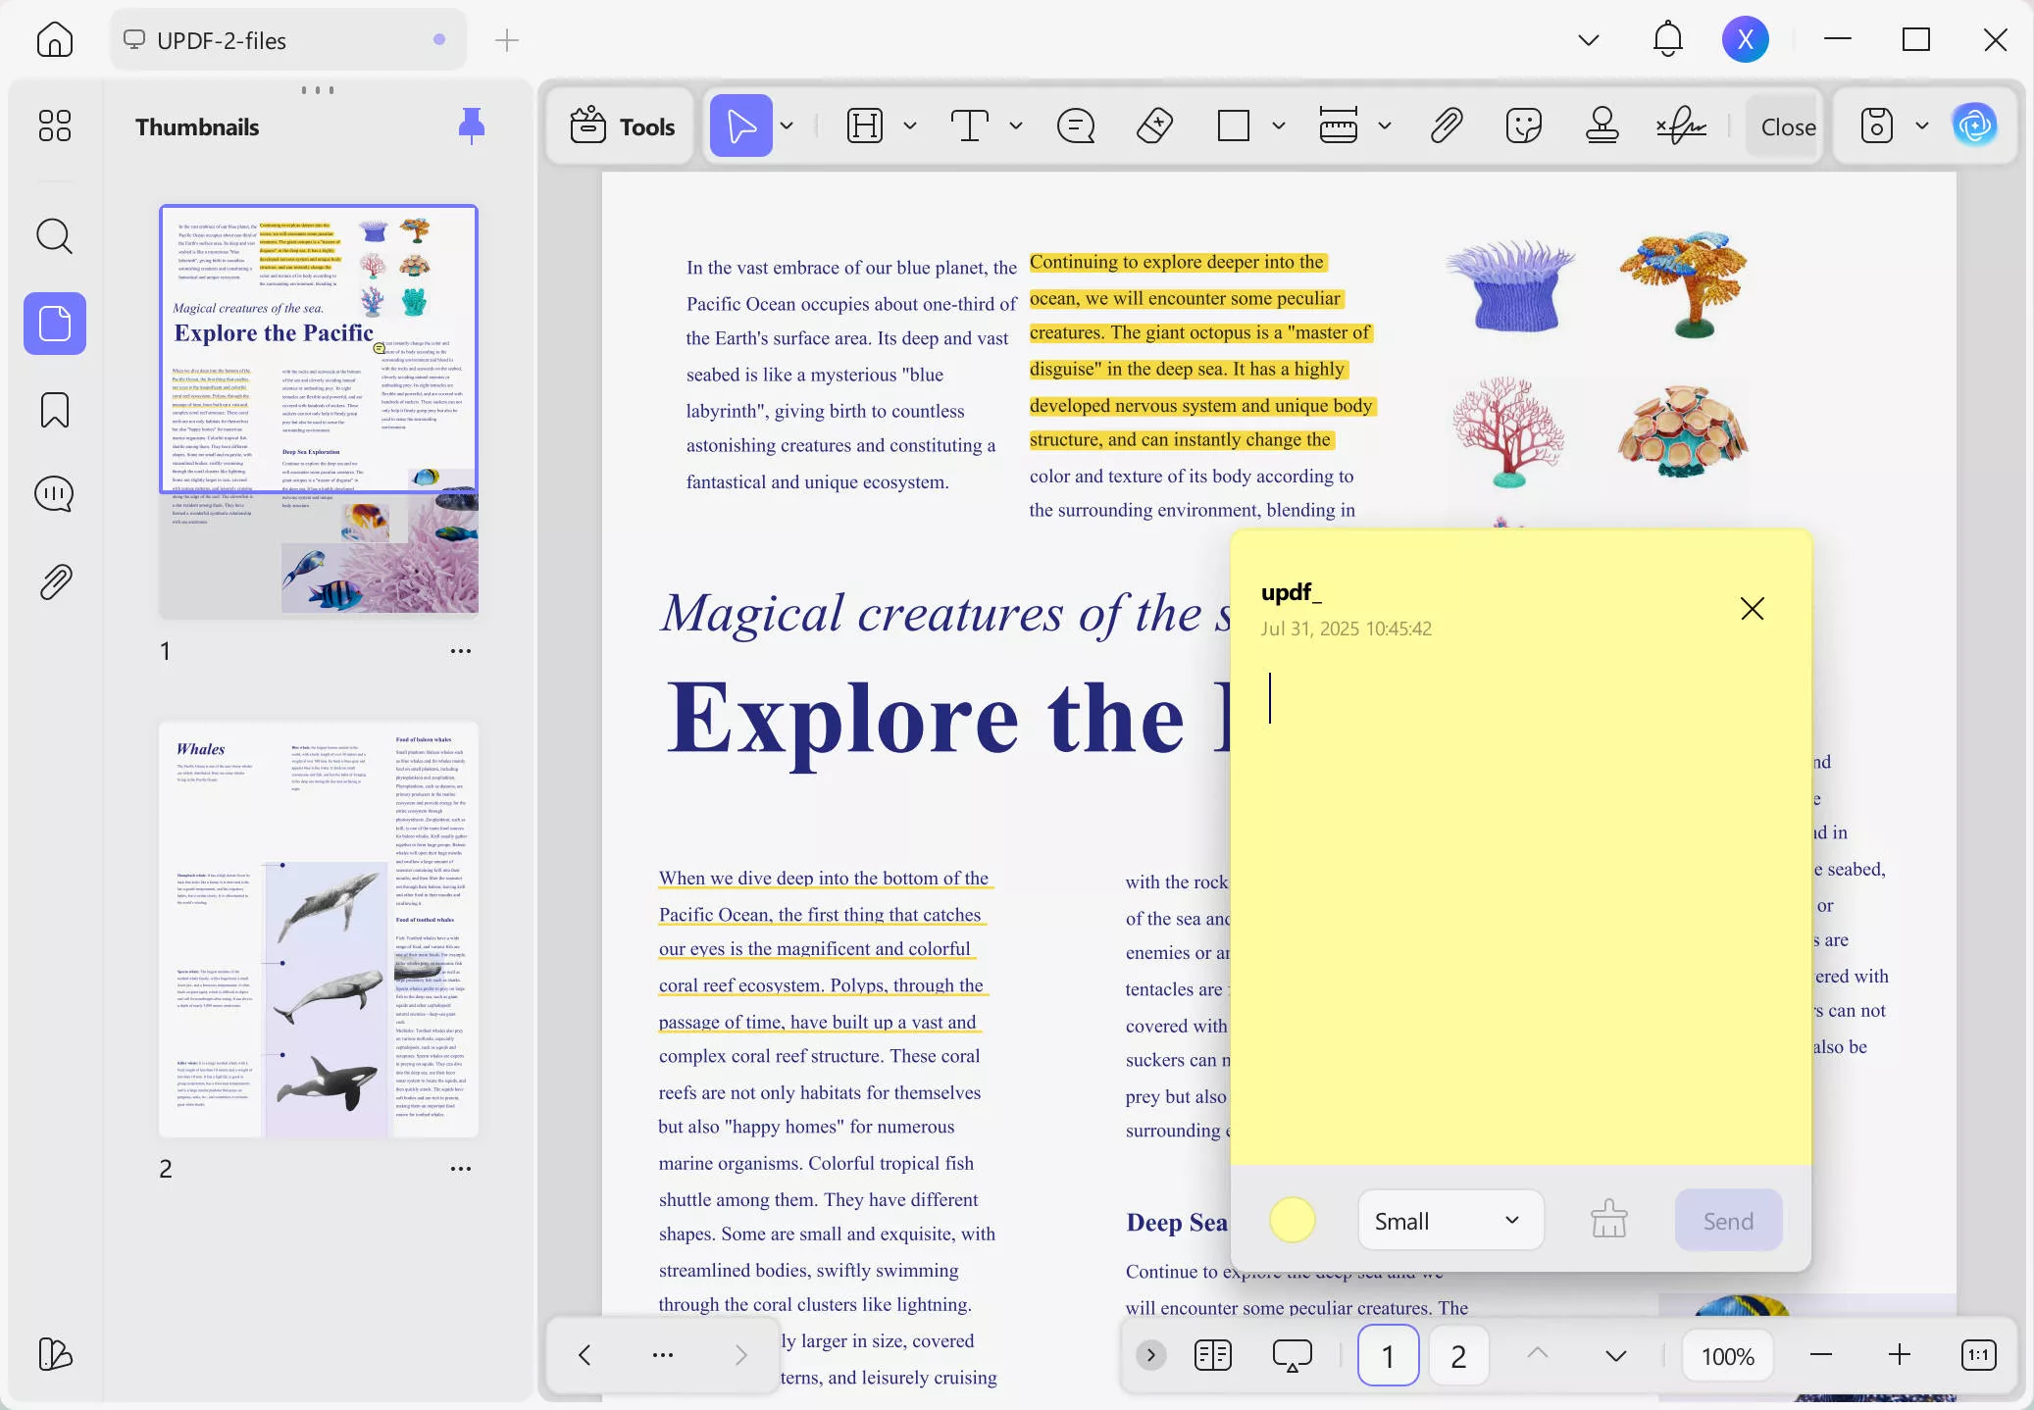Expand the shape tool options arrow

[1276, 126]
